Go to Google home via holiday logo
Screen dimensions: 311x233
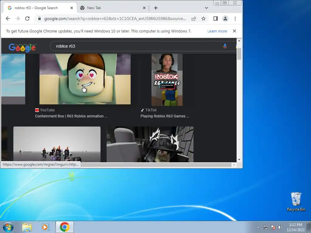(x=22, y=48)
